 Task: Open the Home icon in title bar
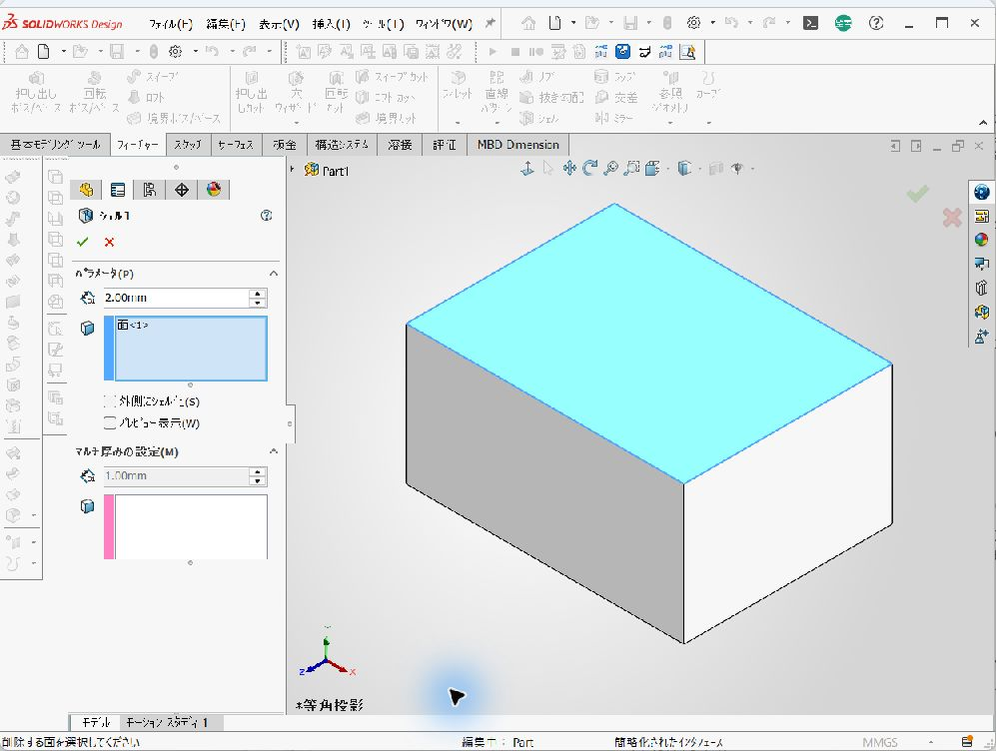point(527,24)
